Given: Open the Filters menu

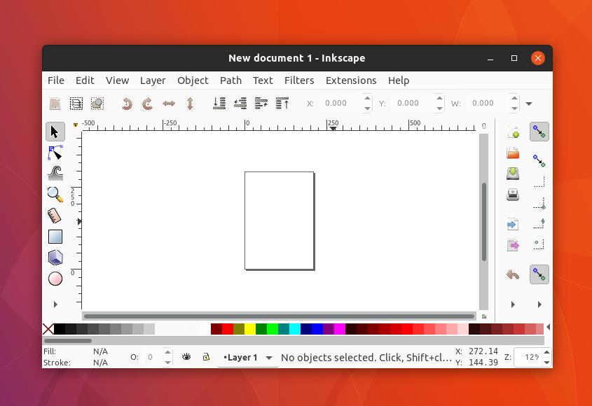Looking at the screenshot, I should coord(299,80).
